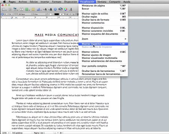Open the Compartir menu

tap(115, 2)
